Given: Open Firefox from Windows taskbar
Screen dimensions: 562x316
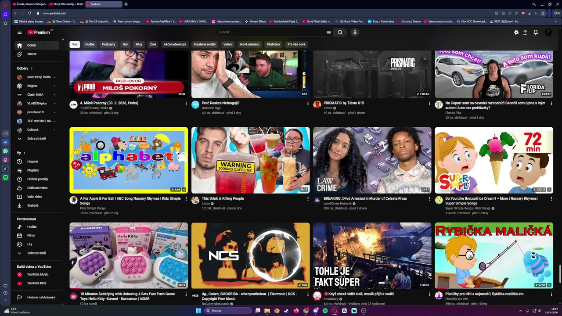Looking at the screenshot, I should click(296, 311).
